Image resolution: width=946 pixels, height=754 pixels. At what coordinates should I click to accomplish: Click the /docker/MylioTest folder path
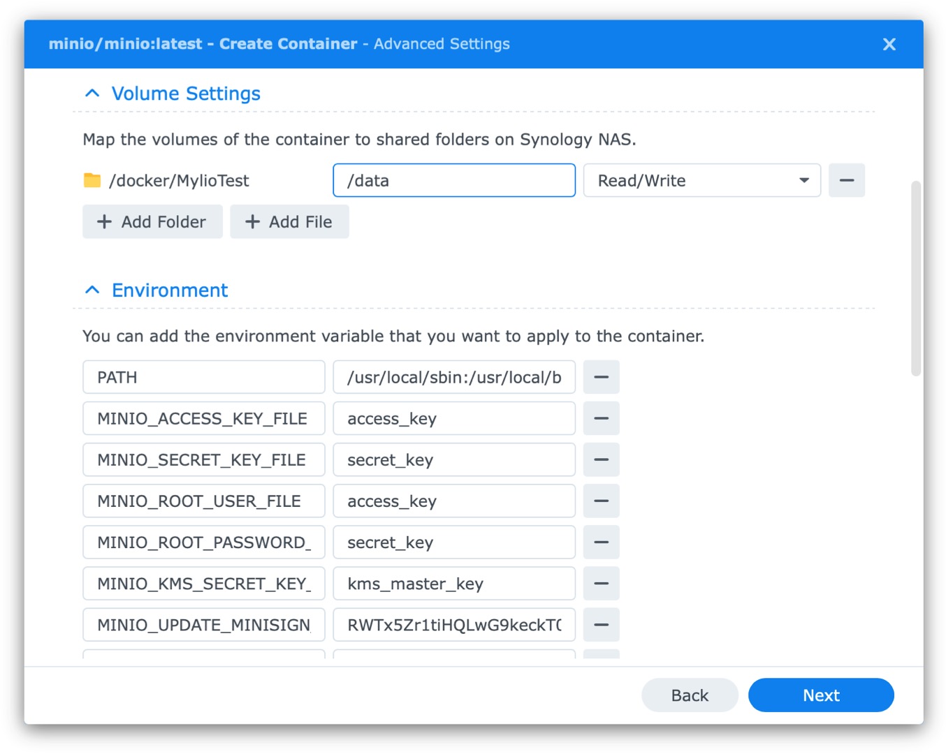179,181
